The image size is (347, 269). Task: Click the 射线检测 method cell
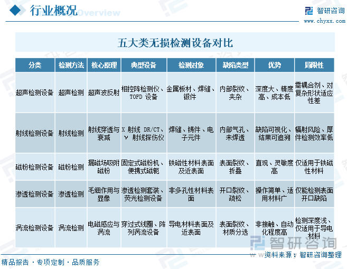coord(71,133)
